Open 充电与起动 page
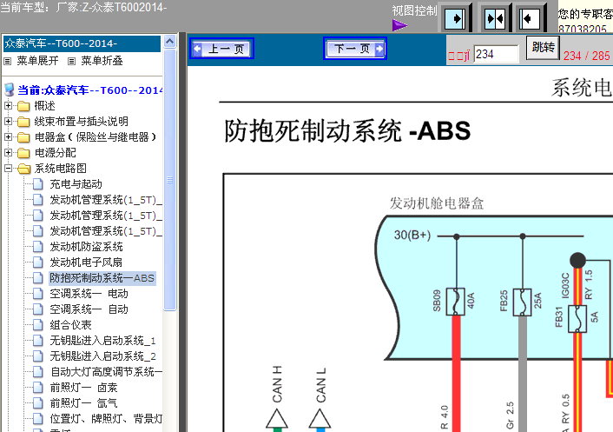The width and height of the screenshot is (613, 432). 76,184
